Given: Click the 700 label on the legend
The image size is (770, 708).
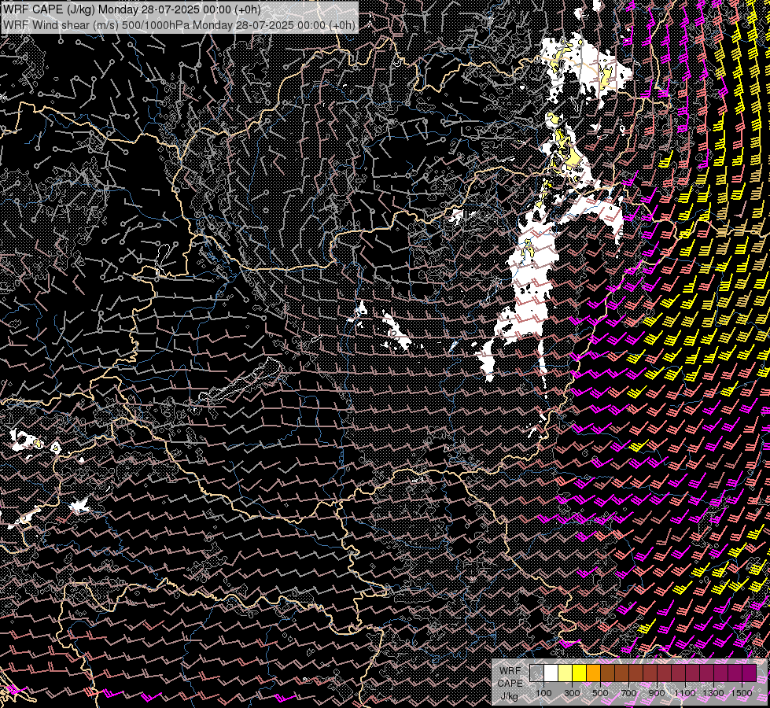Looking at the screenshot, I should tap(628, 693).
